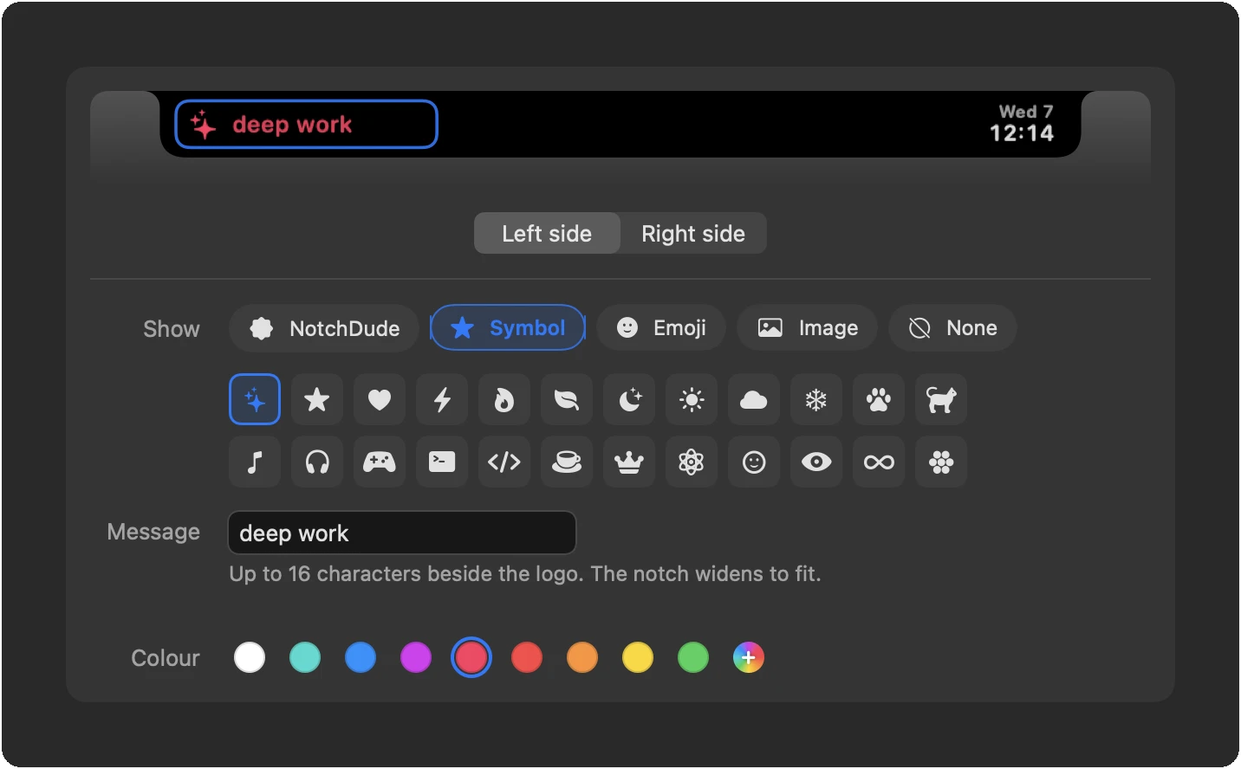The width and height of the screenshot is (1241, 769).
Task: Select the lightning bolt symbol
Action: (442, 399)
